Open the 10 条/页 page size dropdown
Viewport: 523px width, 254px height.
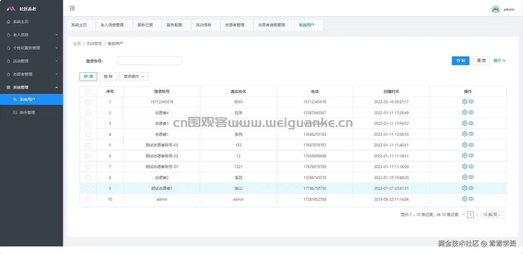pyautogui.click(x=492, y=215)
